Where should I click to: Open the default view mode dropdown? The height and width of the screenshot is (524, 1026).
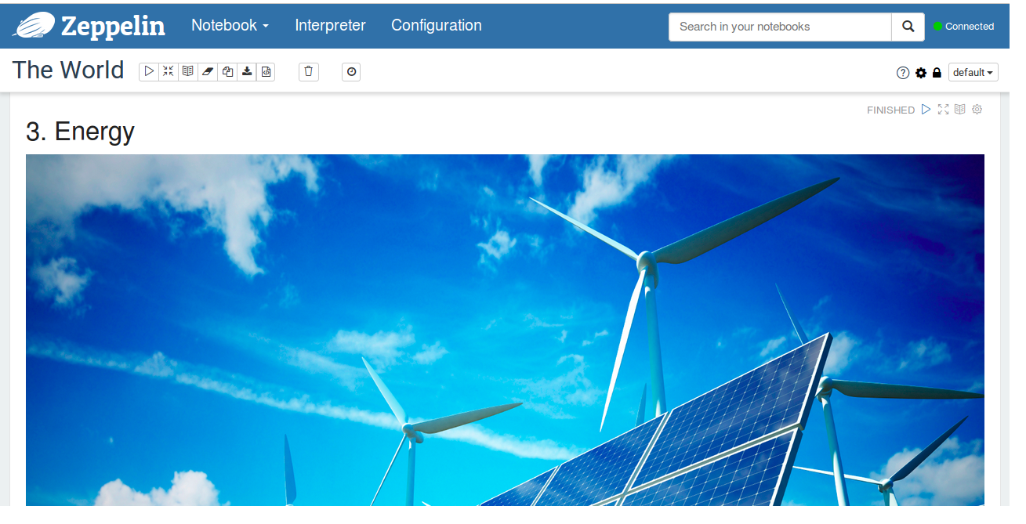[973, 72]
